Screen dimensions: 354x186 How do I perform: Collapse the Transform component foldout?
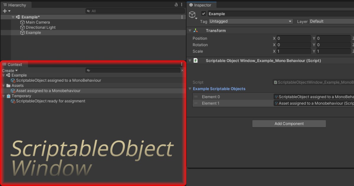[x=190, y=31]
